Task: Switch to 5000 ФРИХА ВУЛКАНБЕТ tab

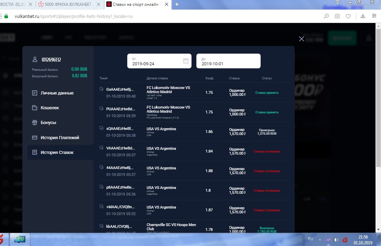Action: pyautogui.click(x=66, y=4)
